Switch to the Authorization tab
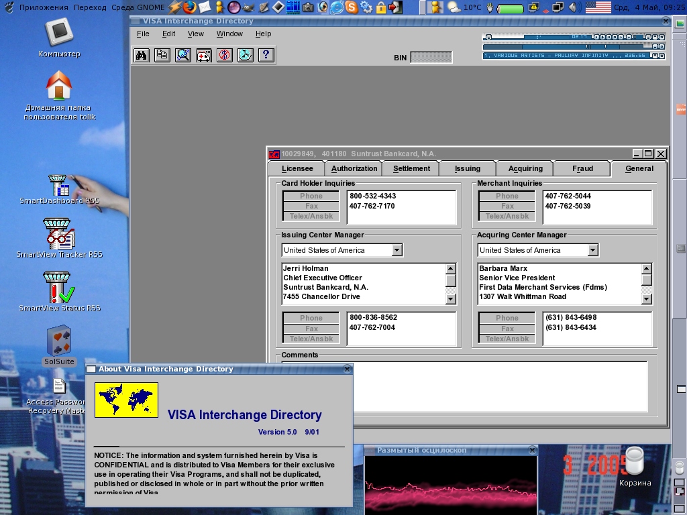The image size is (687, 515). pyautogui.click(x=354, y=168)
